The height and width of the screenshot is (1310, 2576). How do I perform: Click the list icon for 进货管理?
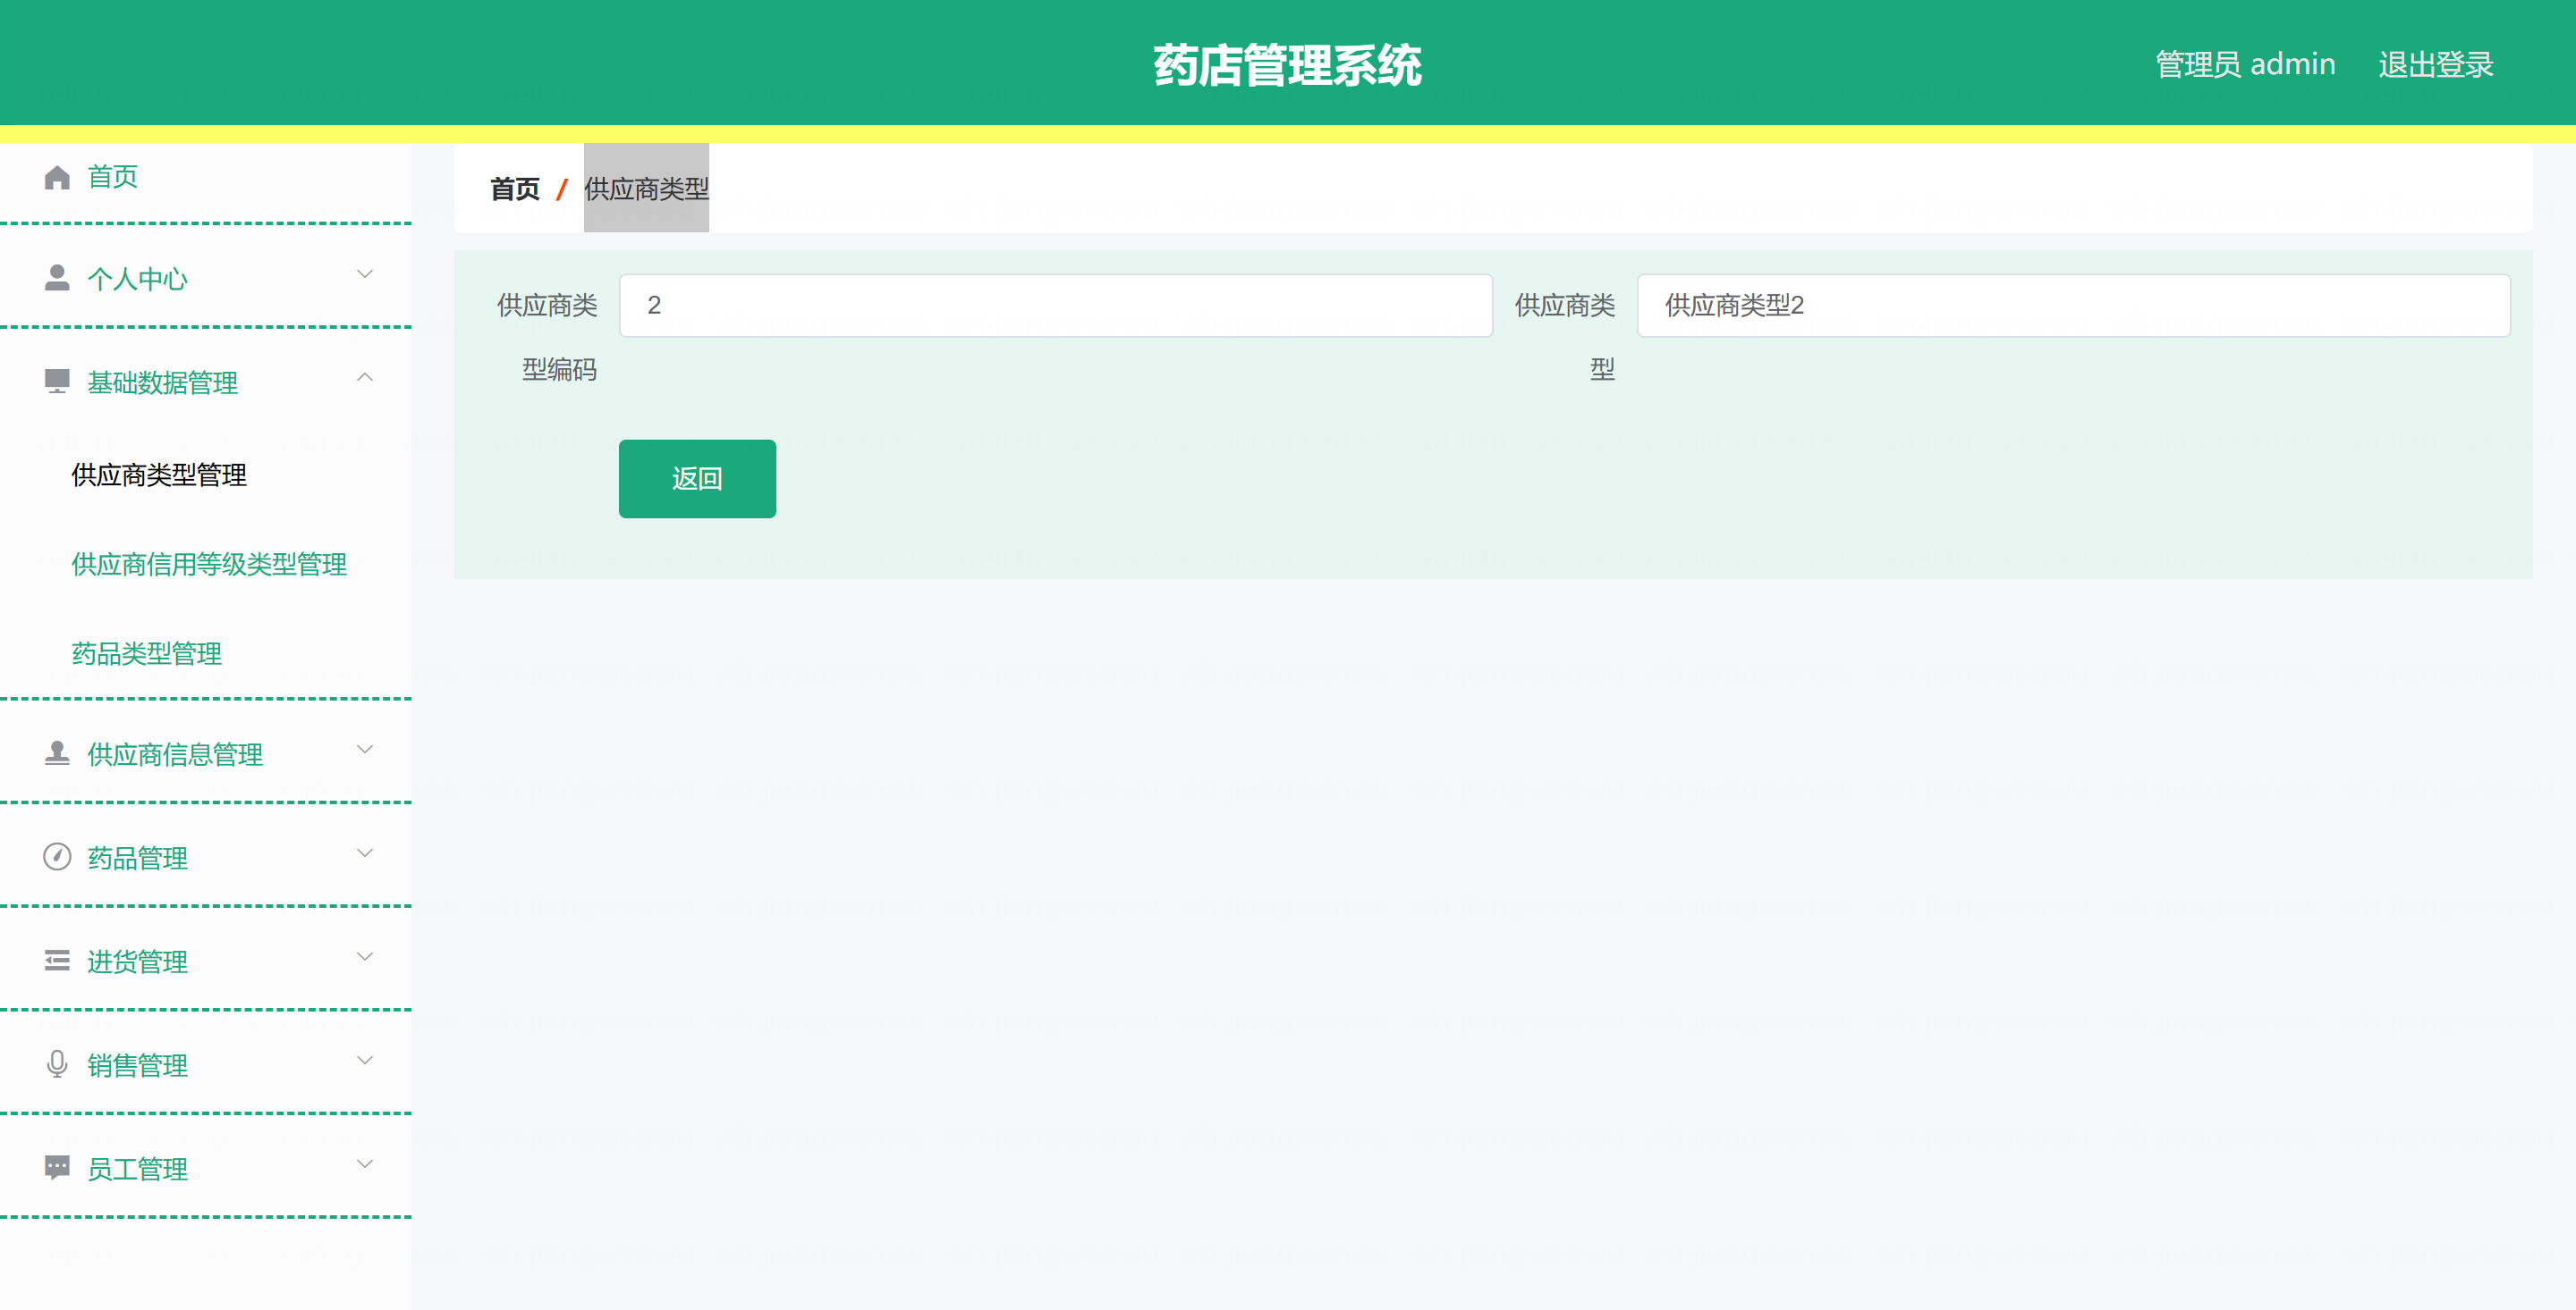(x=57, y=962)
